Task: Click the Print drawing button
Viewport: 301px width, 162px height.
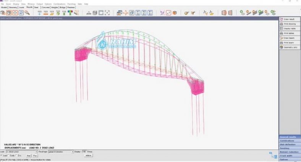Action: click(290, 24)
